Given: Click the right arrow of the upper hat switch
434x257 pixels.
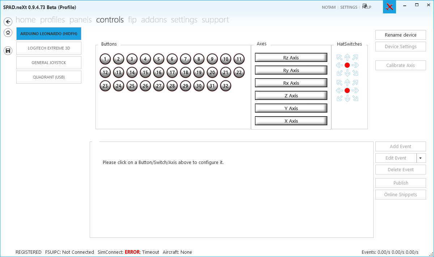Looking at the screenshot, I should 355,65.
